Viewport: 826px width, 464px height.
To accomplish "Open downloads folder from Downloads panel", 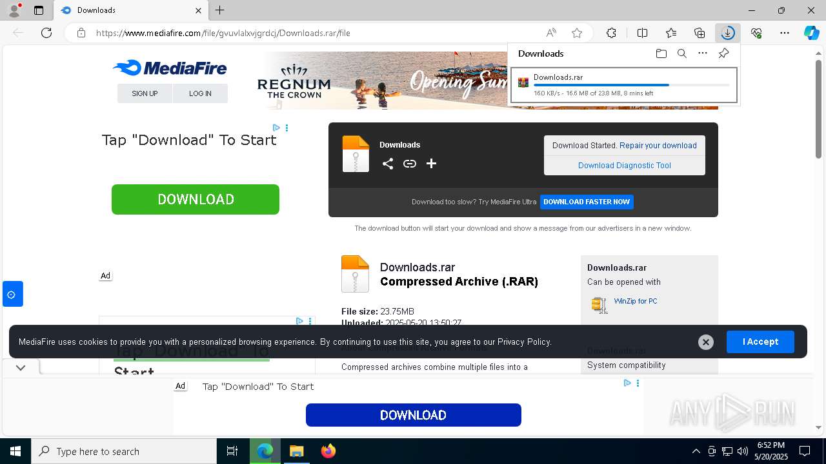I will click(x=661, y=53).
